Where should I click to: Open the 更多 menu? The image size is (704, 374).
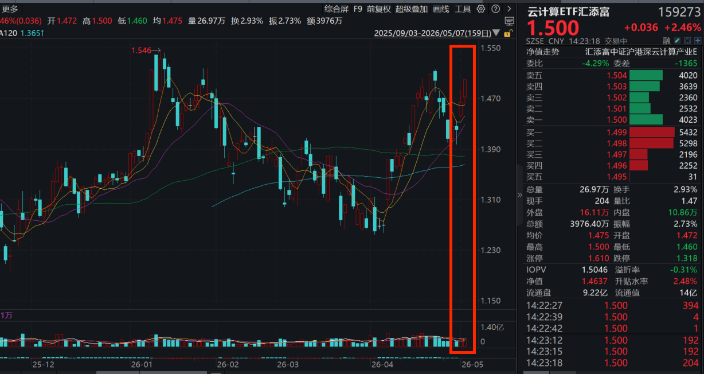tap(10, 9)
